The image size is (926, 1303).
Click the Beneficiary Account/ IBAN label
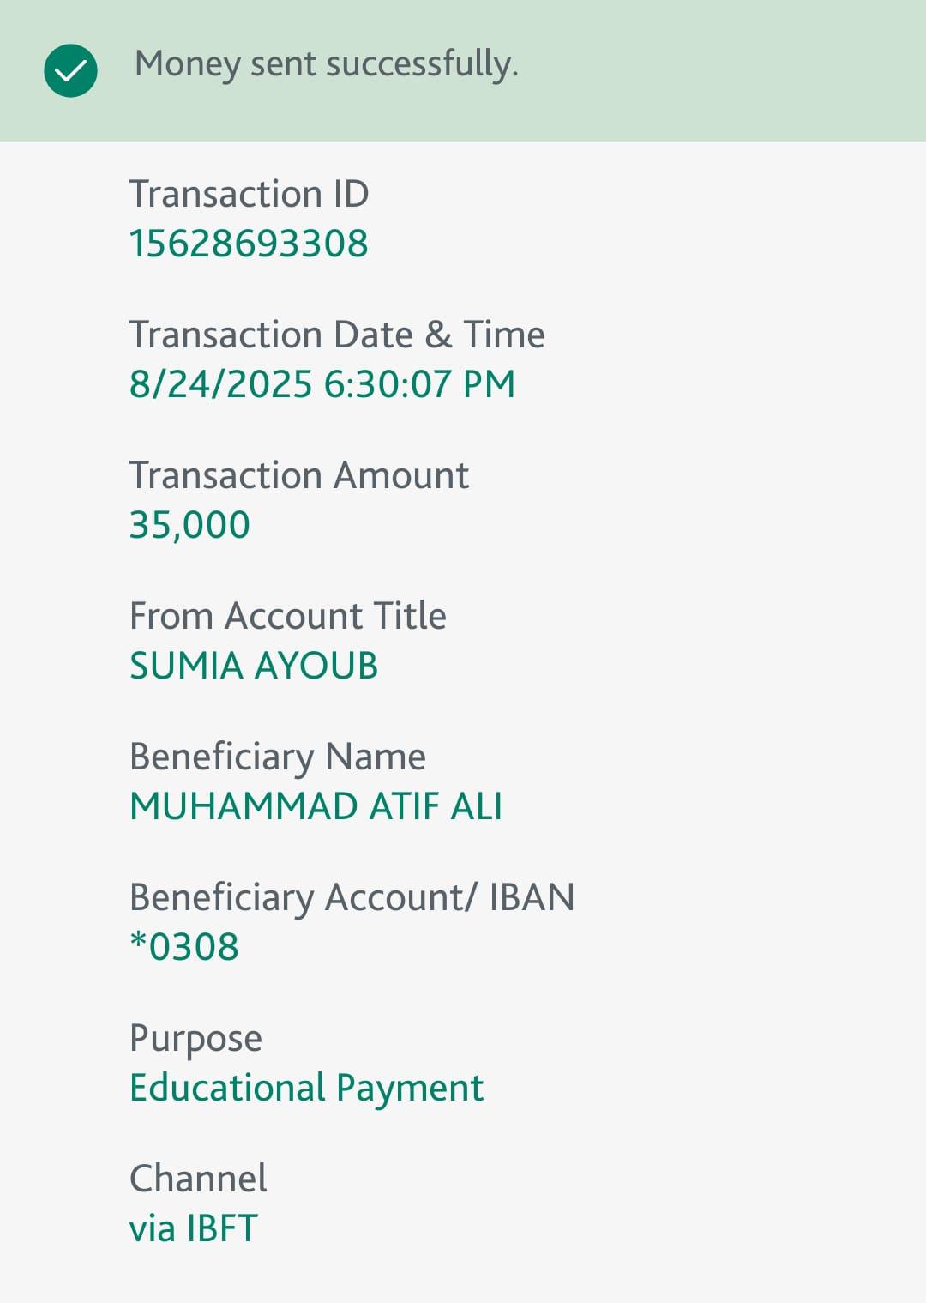point(352,897)
